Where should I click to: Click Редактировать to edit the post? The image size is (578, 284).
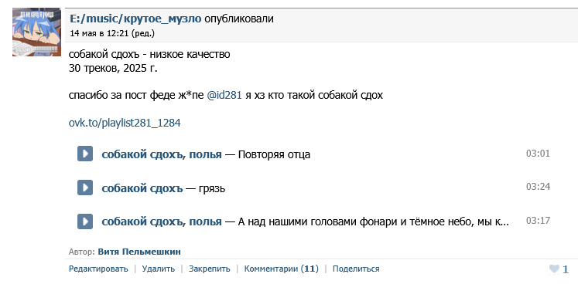pyautogui.click(x=98, y=269)
